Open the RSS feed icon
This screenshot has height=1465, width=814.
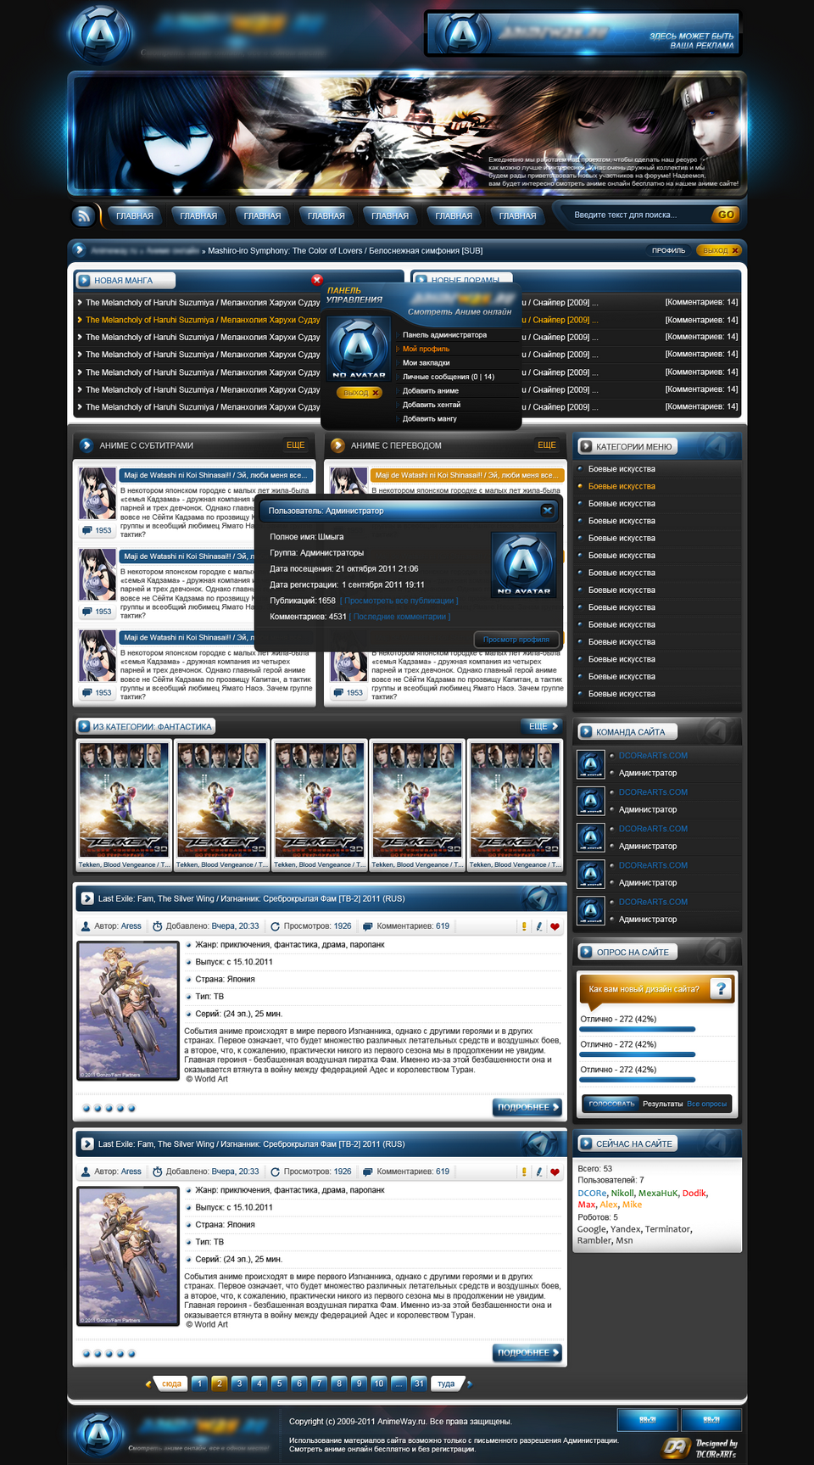coord(83,215)
